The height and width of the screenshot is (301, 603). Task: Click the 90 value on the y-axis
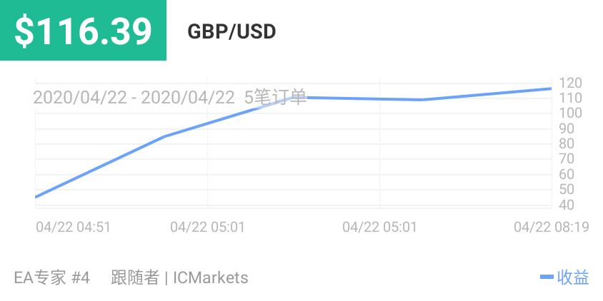coord(567,128)
